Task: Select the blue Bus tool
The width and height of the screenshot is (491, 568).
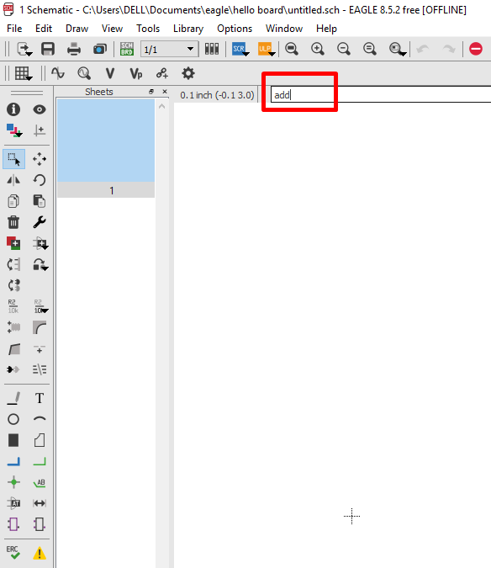Action: point(13,461)
